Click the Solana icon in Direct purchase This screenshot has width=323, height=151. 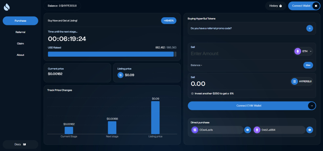click(x=195, y=130)
